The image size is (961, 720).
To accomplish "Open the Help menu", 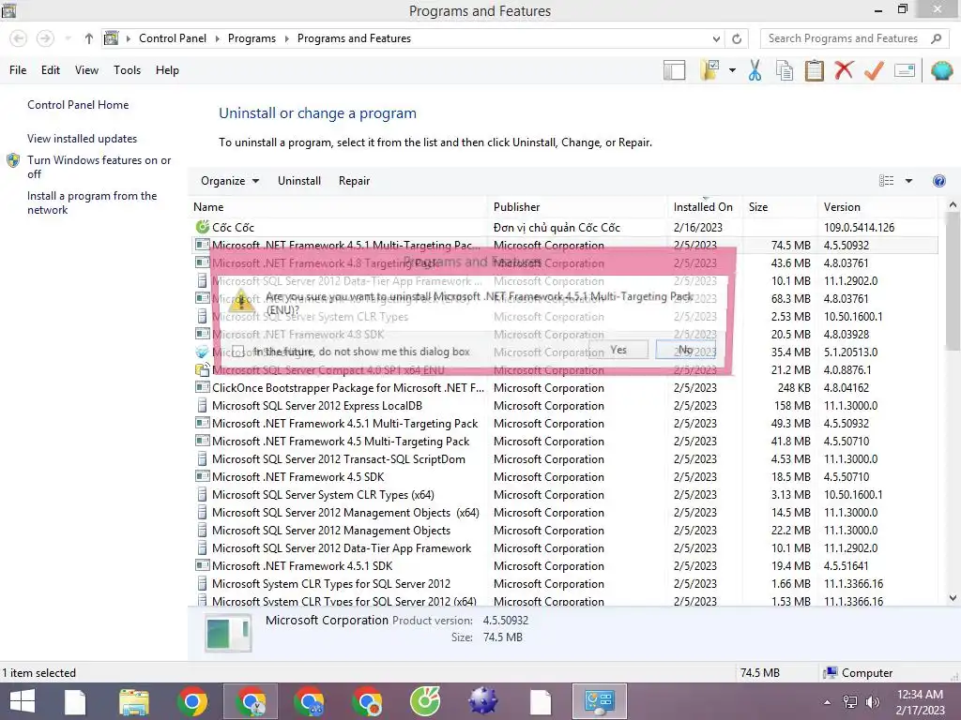I will [167, 69].
